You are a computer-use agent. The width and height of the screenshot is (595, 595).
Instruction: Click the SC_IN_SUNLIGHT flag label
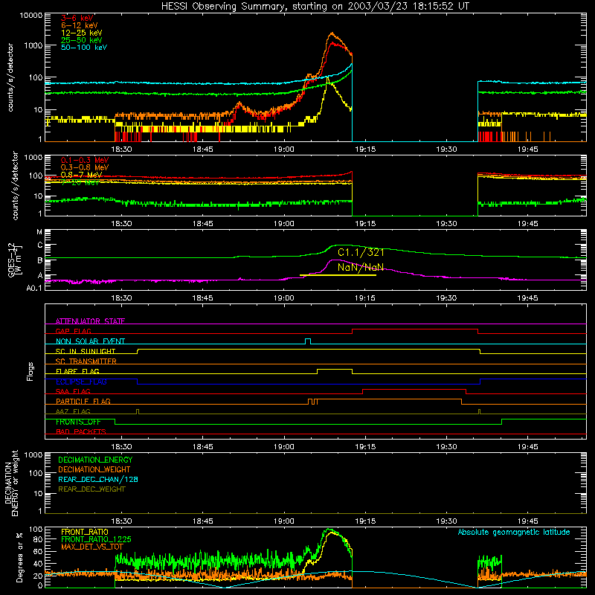[86, 351]
